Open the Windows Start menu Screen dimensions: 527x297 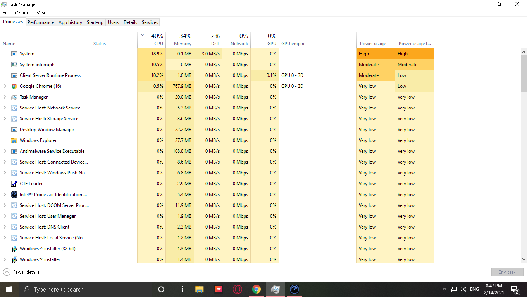(9, 289)
